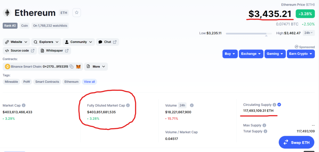Copy the Binance Smart Chain contract address

[71, 67]
